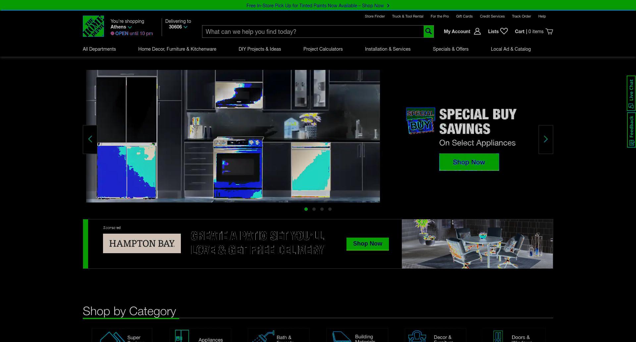Click the kitchen appliances hero image
Screen dimensions: 636x342
233,136
